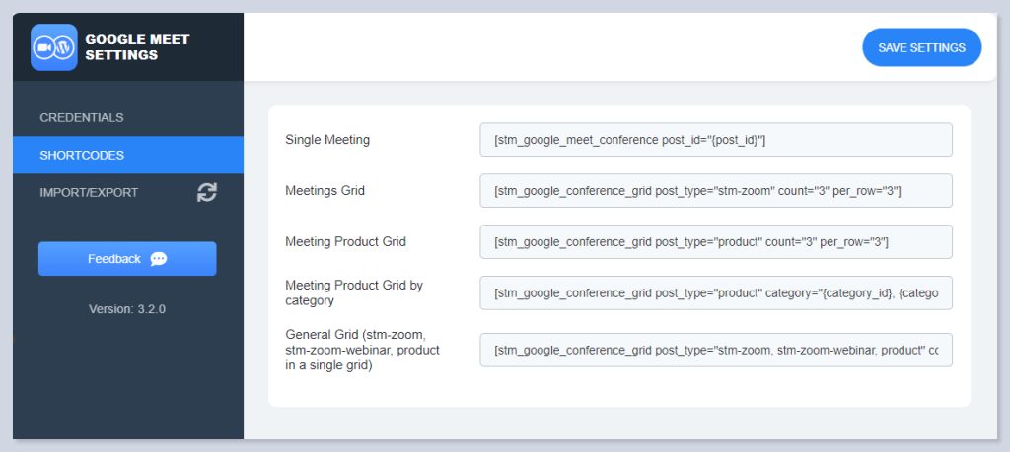Click the Google Meet Settings header title
The image size is (1010, 452).
137,47
